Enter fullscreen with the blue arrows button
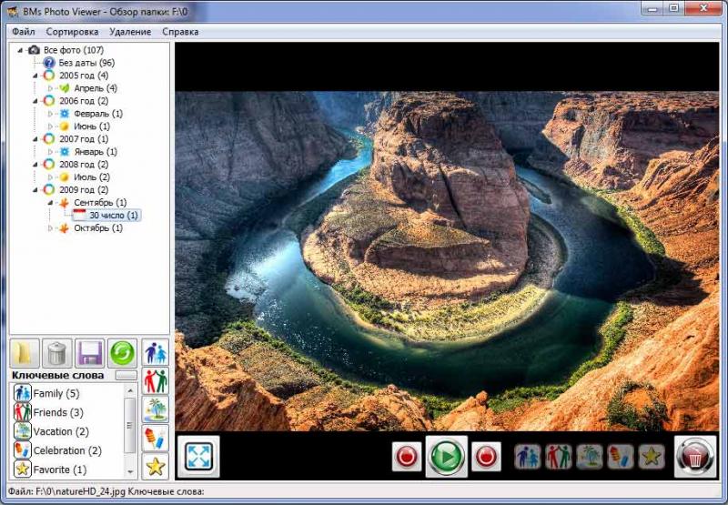 point(198,456)
